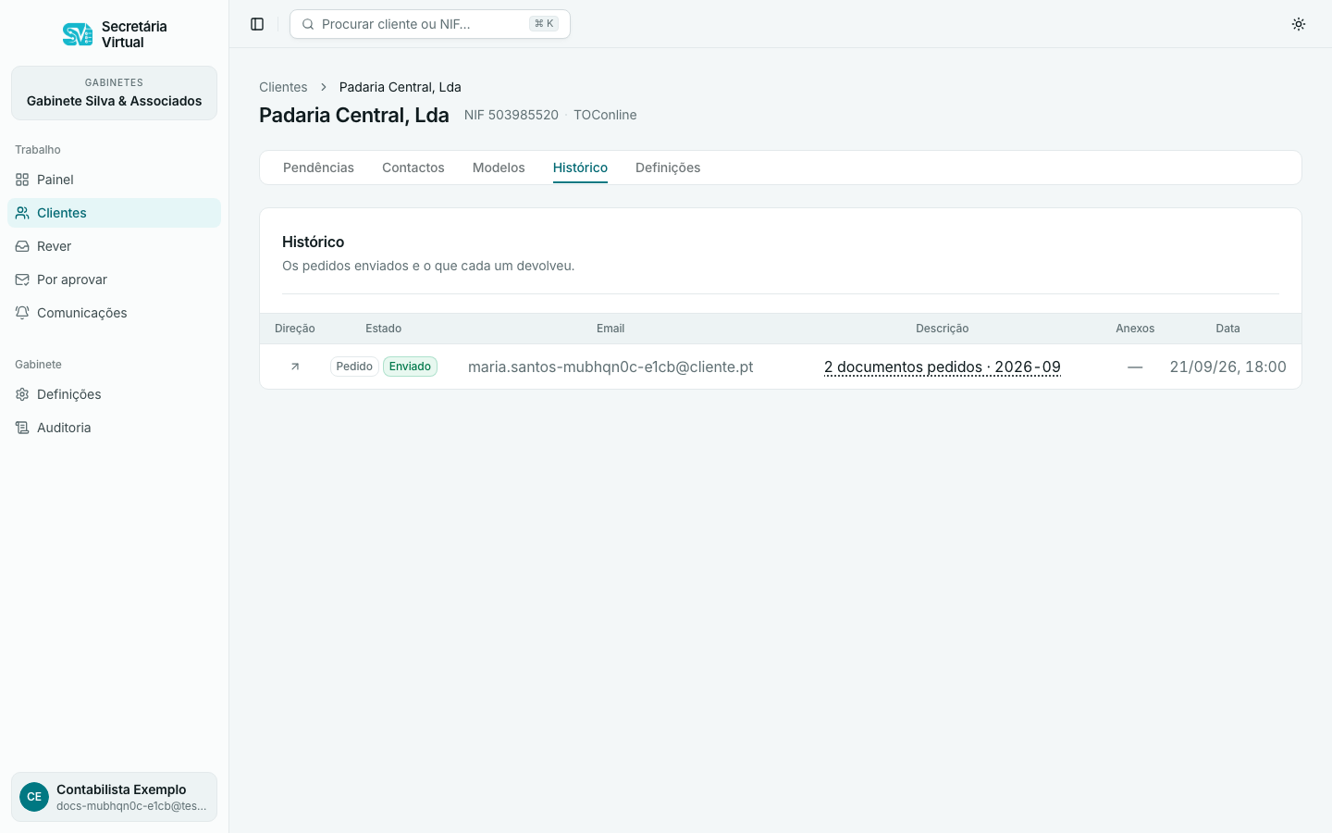1332x833 pixels.
Task: Click the search magnifier icon
Action: point(308,24)
